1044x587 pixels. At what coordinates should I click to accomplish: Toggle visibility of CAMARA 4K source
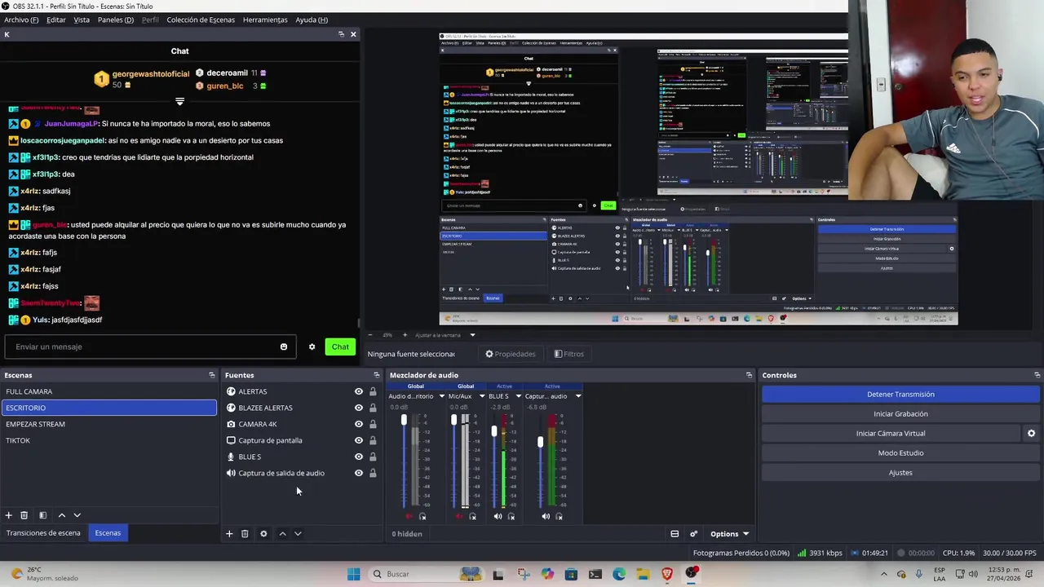pos(358,424)
